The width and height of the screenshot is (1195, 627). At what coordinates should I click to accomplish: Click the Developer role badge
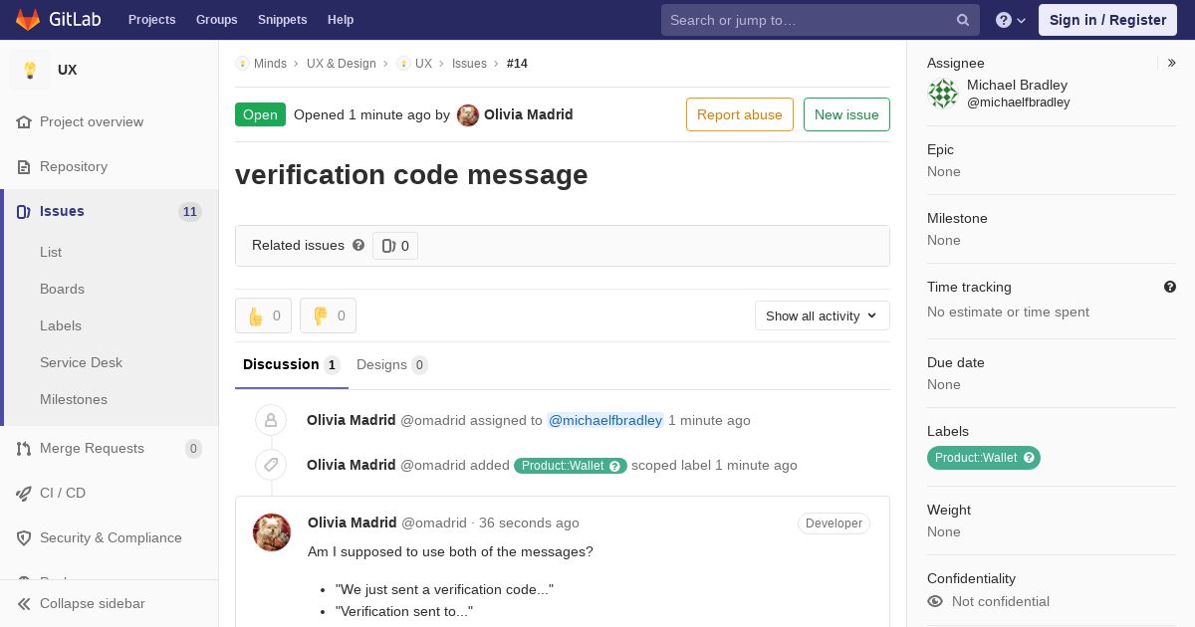834,522
